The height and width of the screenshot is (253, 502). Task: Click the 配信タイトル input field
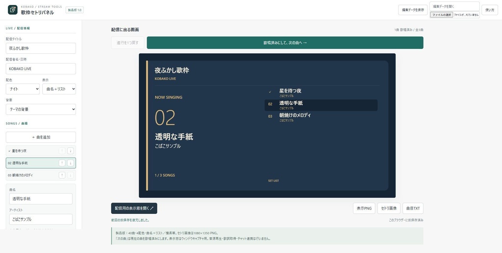point(41,48)
